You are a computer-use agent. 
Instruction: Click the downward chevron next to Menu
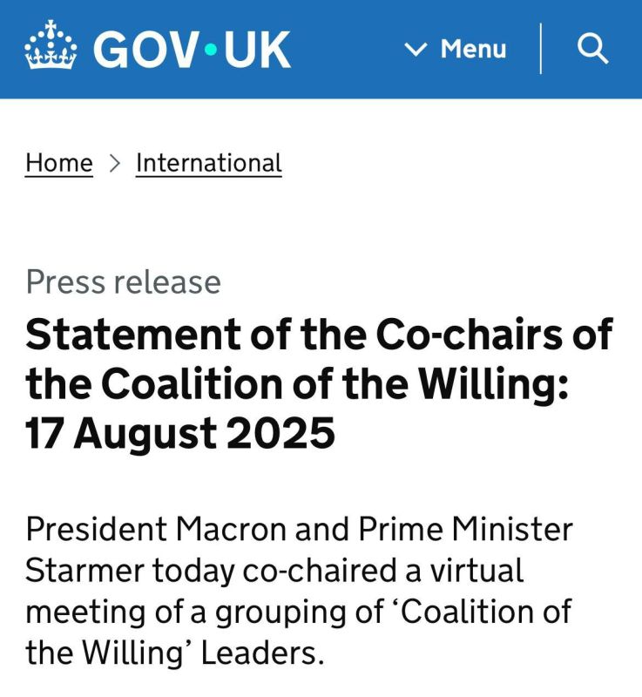pos(416,50)
